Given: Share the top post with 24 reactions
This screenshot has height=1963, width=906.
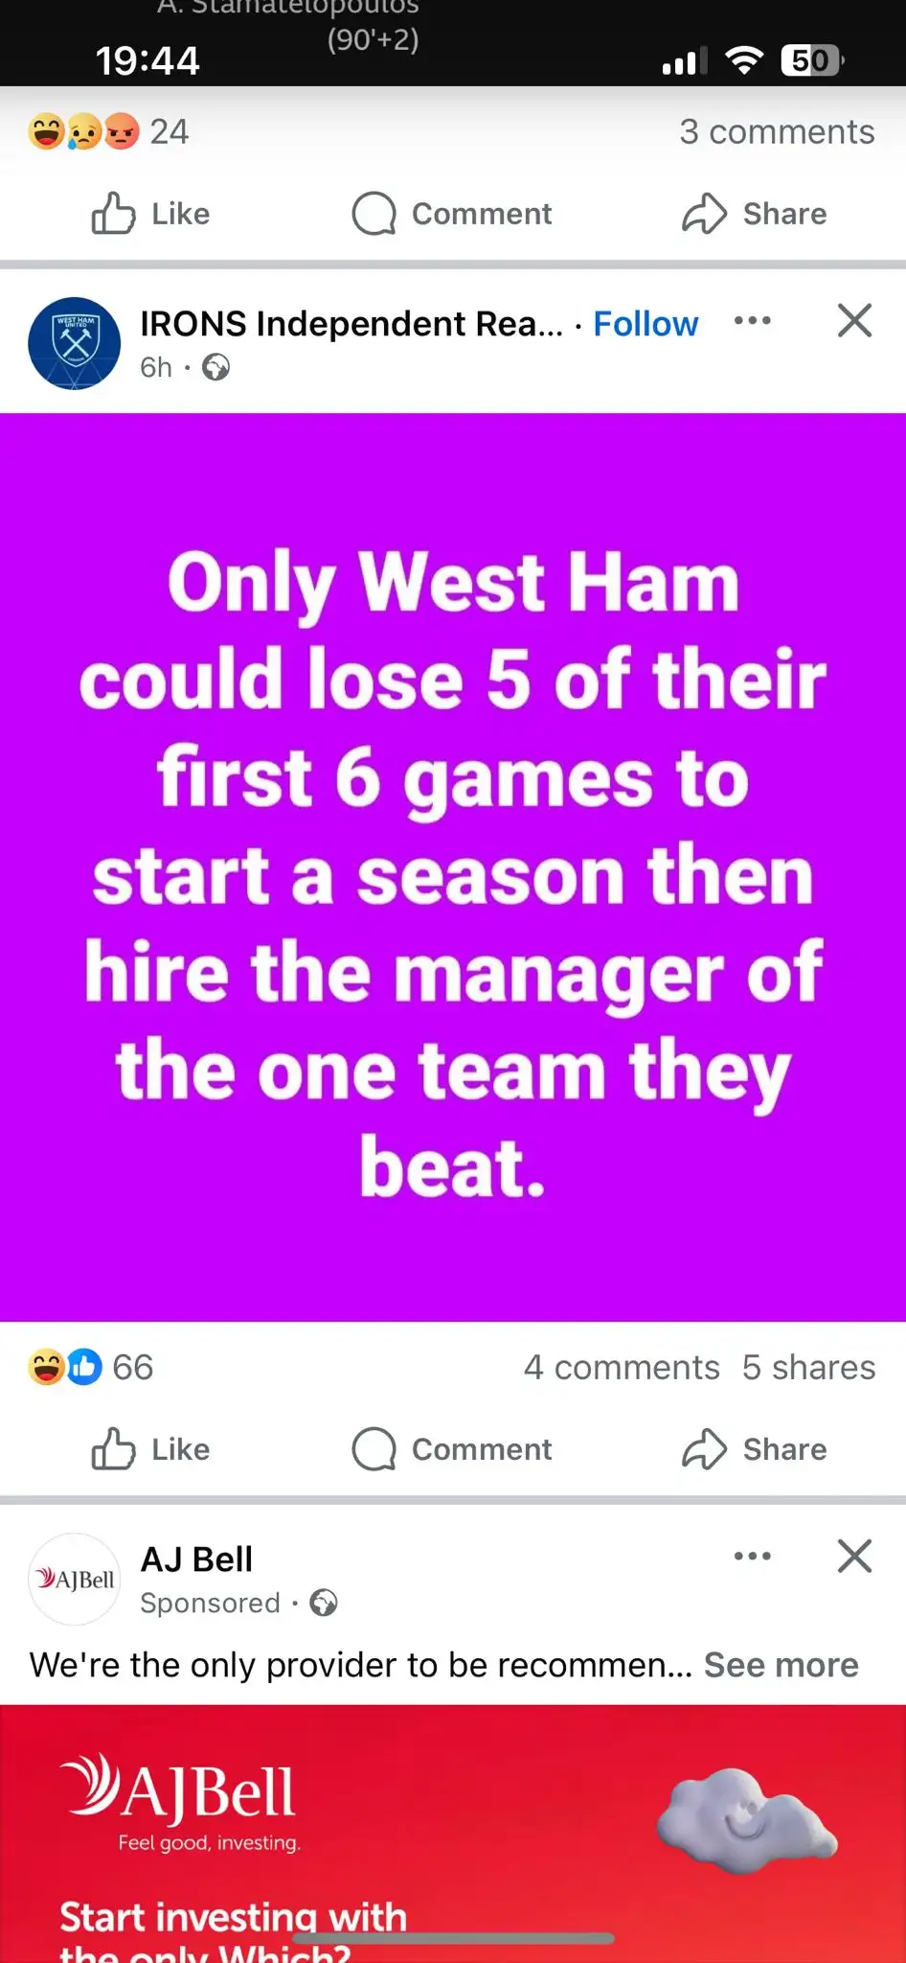Looking at the screenshot, I should point(754,213).
